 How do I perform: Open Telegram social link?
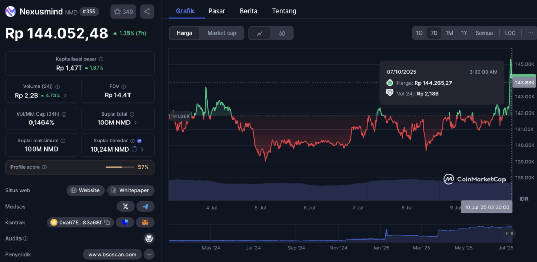coord(145,207)
